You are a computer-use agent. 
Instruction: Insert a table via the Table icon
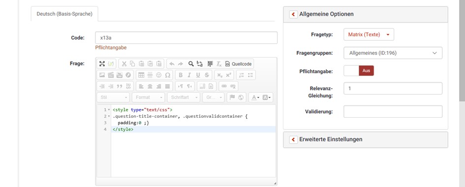coord(141,75)
